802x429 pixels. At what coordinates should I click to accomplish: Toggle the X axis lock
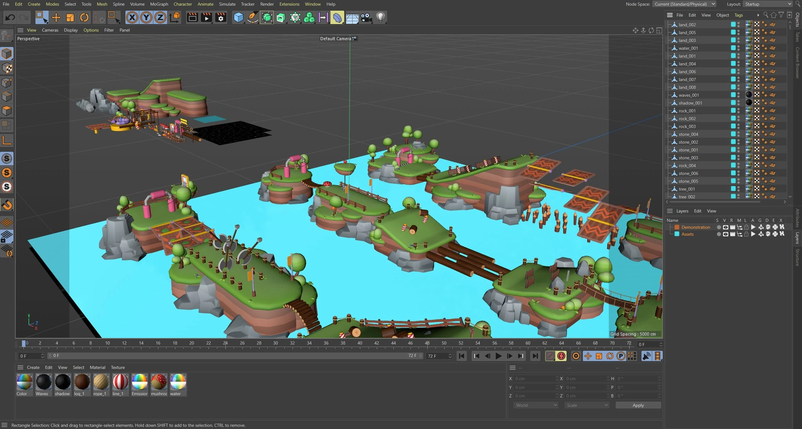pyautogui.click(x=132, y=18)
